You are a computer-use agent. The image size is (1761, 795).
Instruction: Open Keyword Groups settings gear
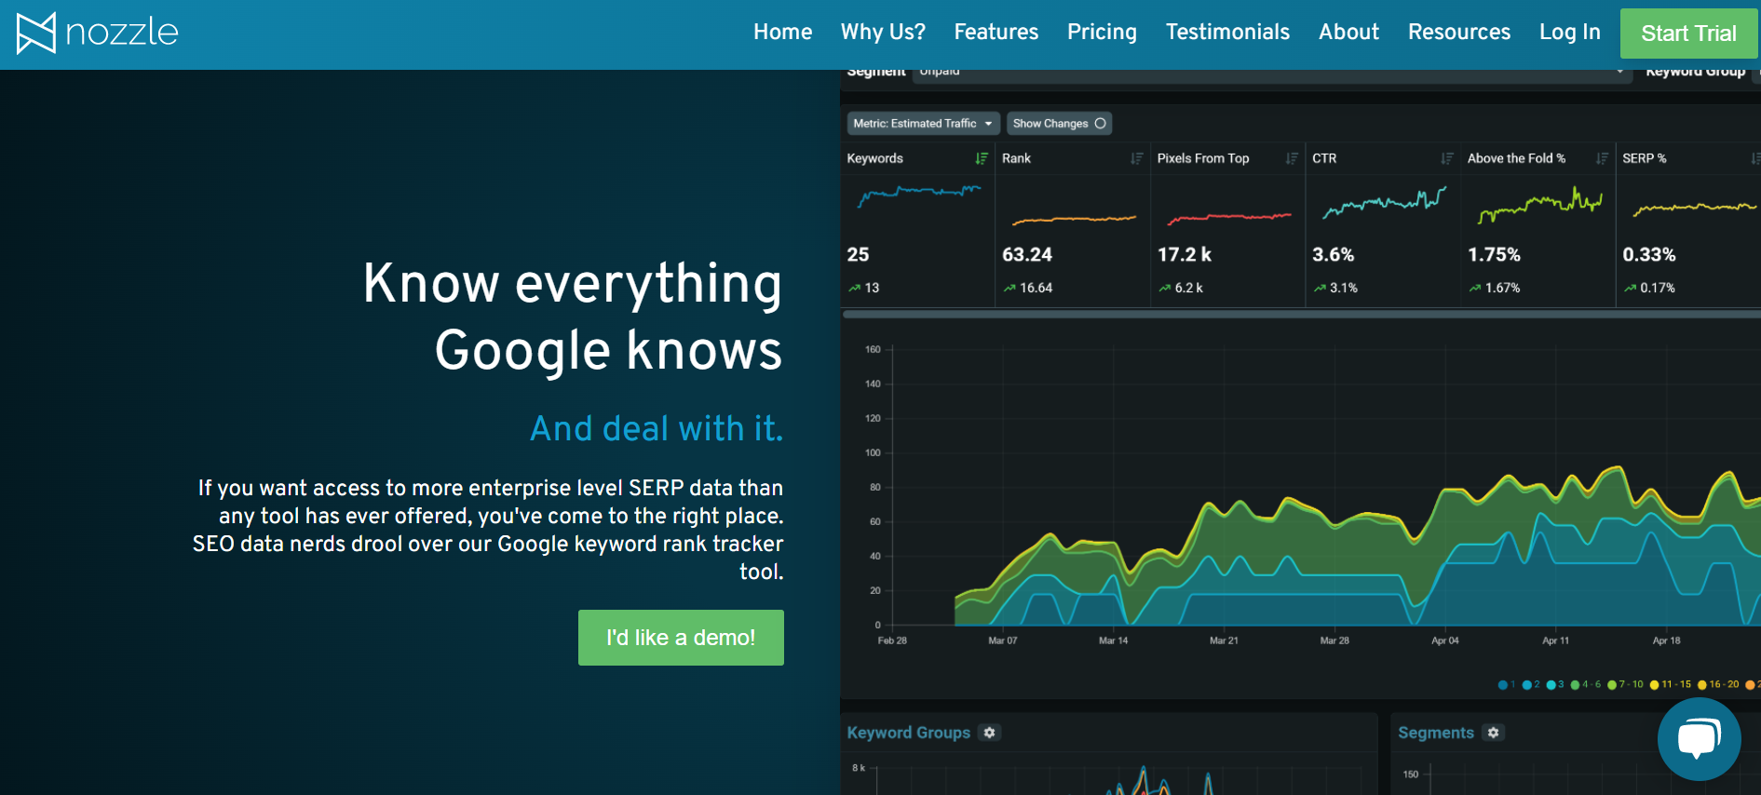(x=990, y=733)
